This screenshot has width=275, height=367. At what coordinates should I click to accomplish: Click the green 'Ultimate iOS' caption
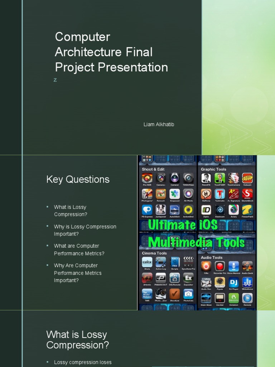point(183,225)
